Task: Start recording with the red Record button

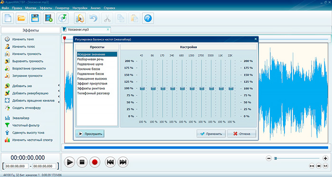Action: pyautogui.click(x=95, y=162)
